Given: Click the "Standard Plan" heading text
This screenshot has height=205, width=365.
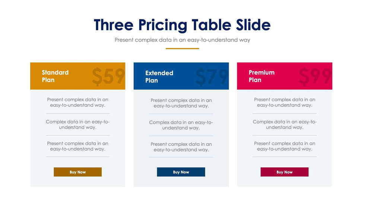Looking at the screenshot, I should [55, 76].
